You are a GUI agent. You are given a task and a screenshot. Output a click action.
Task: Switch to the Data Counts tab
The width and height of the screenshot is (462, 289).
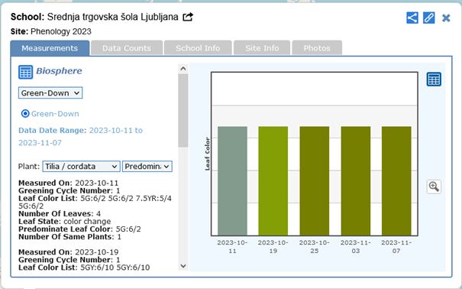pyautogui.click(x=127, y=48)
